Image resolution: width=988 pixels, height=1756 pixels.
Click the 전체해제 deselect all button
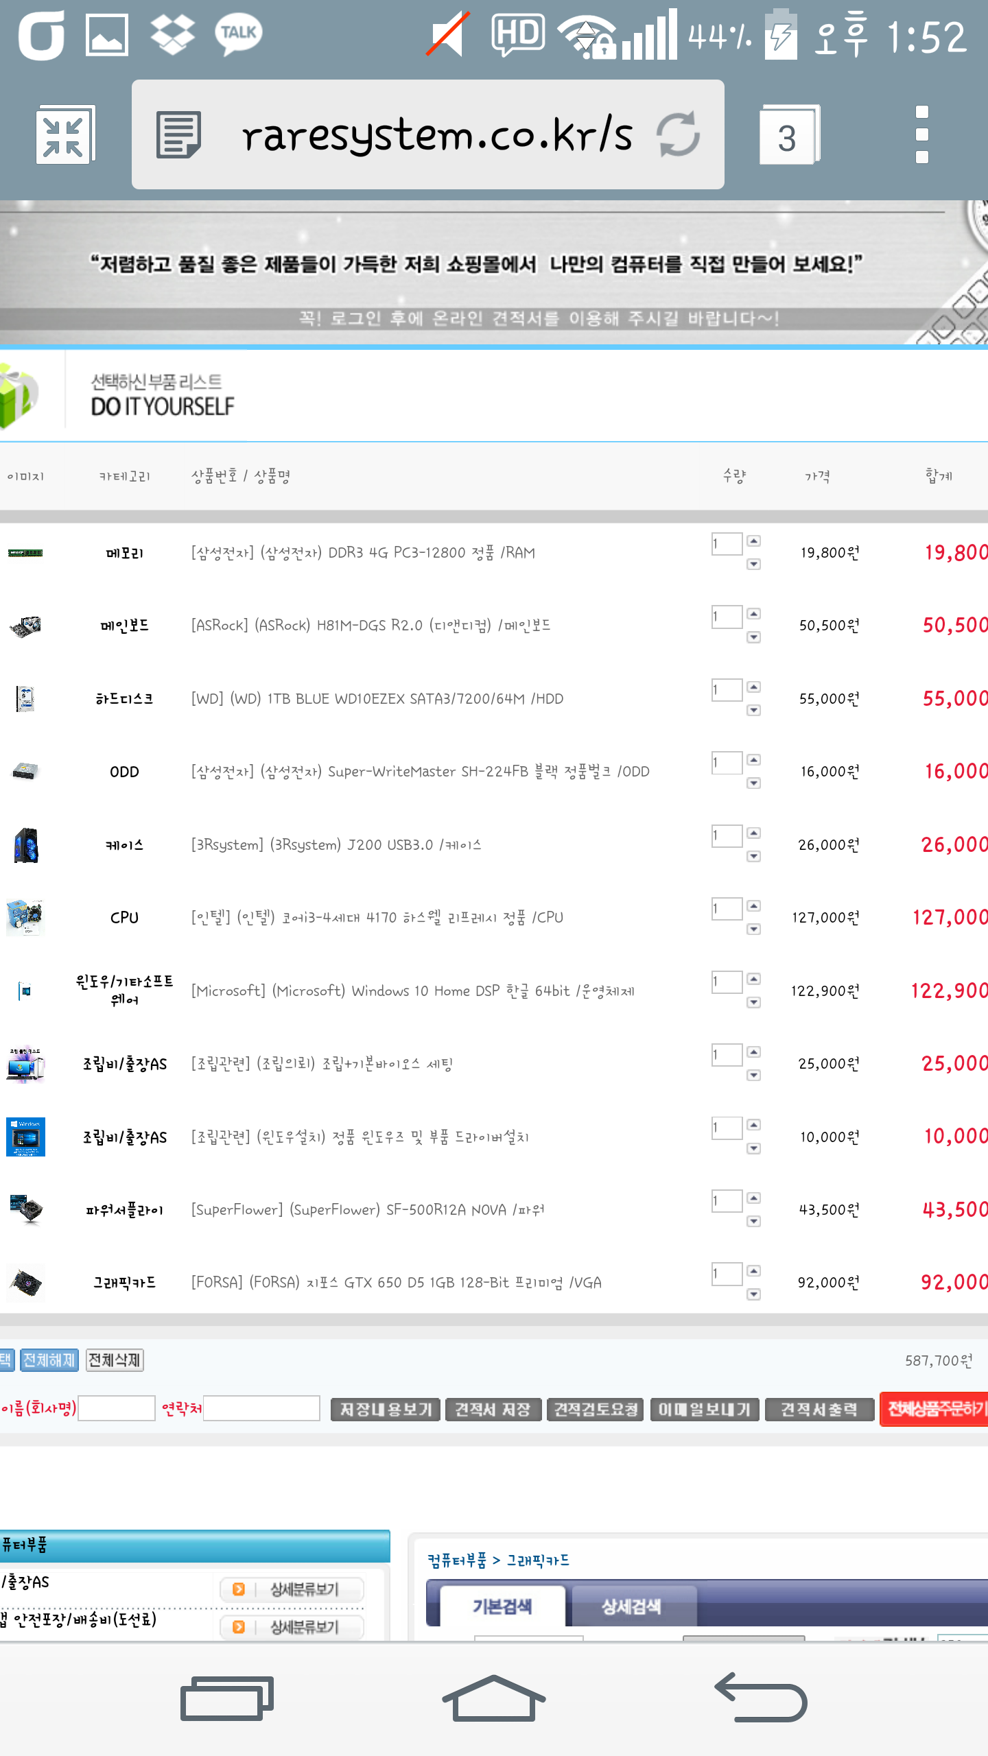[49, 1360]
